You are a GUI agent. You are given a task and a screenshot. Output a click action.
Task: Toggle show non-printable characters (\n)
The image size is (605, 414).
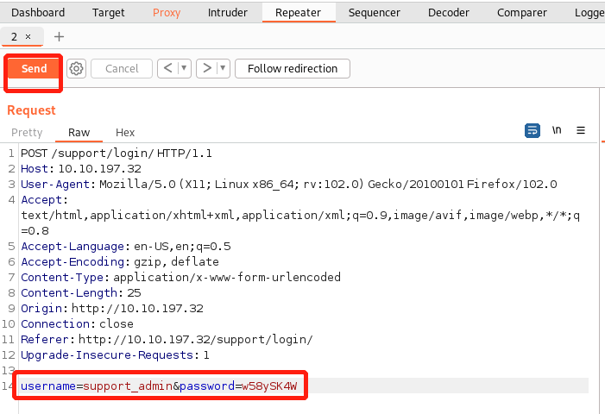point(557,130)
